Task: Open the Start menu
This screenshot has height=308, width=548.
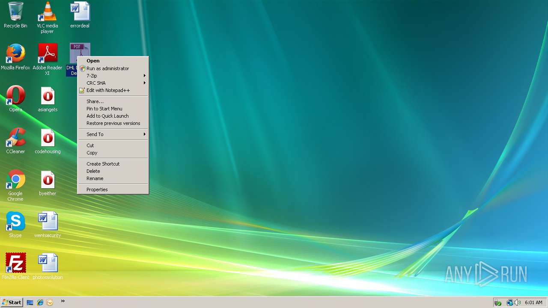Action: pos(12,302)
